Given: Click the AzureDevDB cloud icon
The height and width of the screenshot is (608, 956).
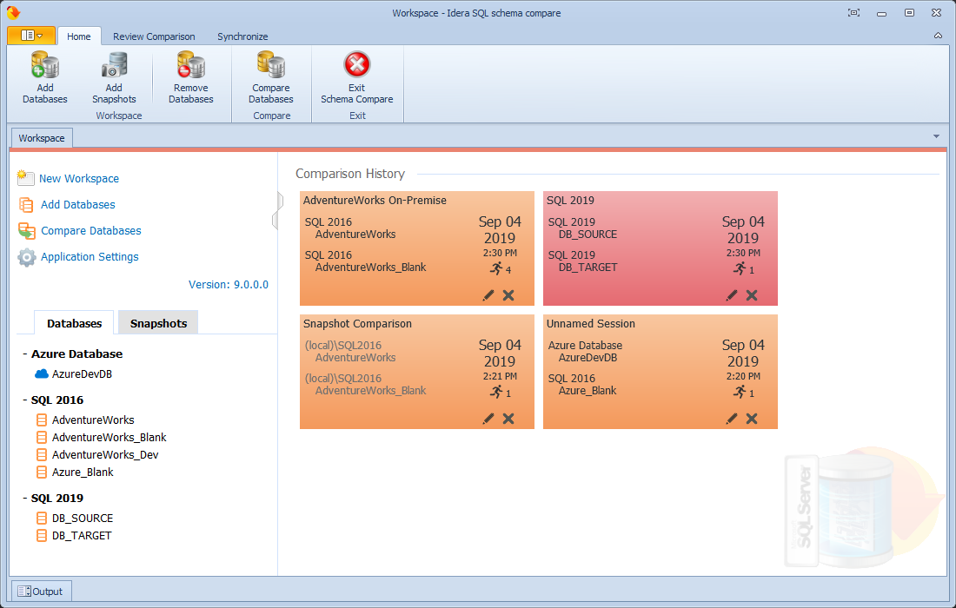Looking at the screenshot, I should [x=42, y=374].
